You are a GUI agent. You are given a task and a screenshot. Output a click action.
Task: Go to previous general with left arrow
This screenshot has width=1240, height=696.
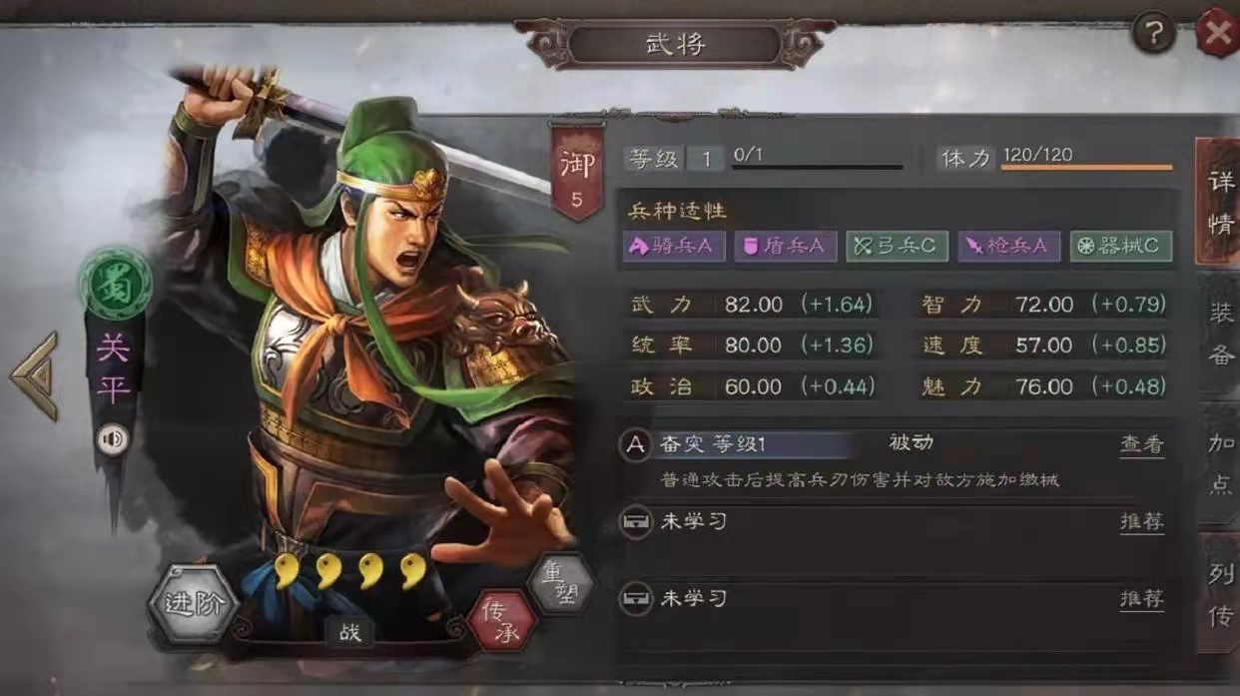[36, 375]
